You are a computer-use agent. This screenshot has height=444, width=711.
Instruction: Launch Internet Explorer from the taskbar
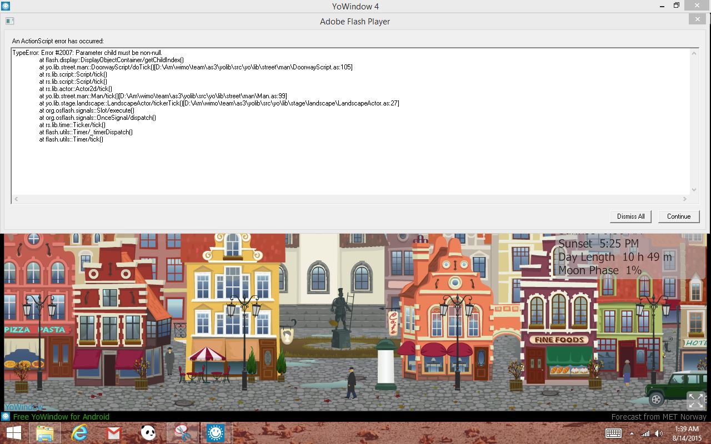[x=79, y=433]
